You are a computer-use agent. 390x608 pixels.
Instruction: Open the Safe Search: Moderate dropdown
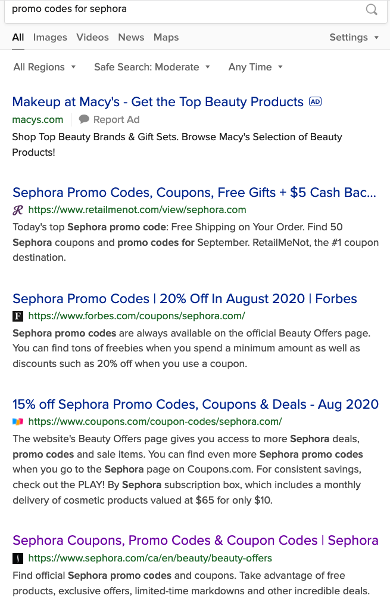coord(152,67)
